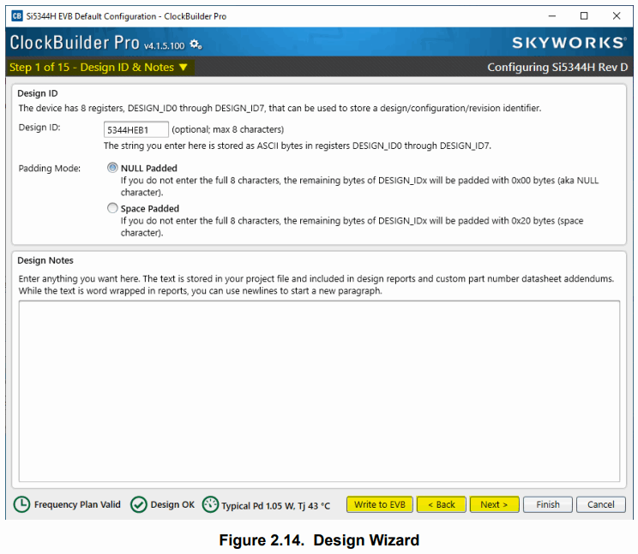
Task: Click the Write to EVB button
Action: pyautogui.click(x=380, y=504)
